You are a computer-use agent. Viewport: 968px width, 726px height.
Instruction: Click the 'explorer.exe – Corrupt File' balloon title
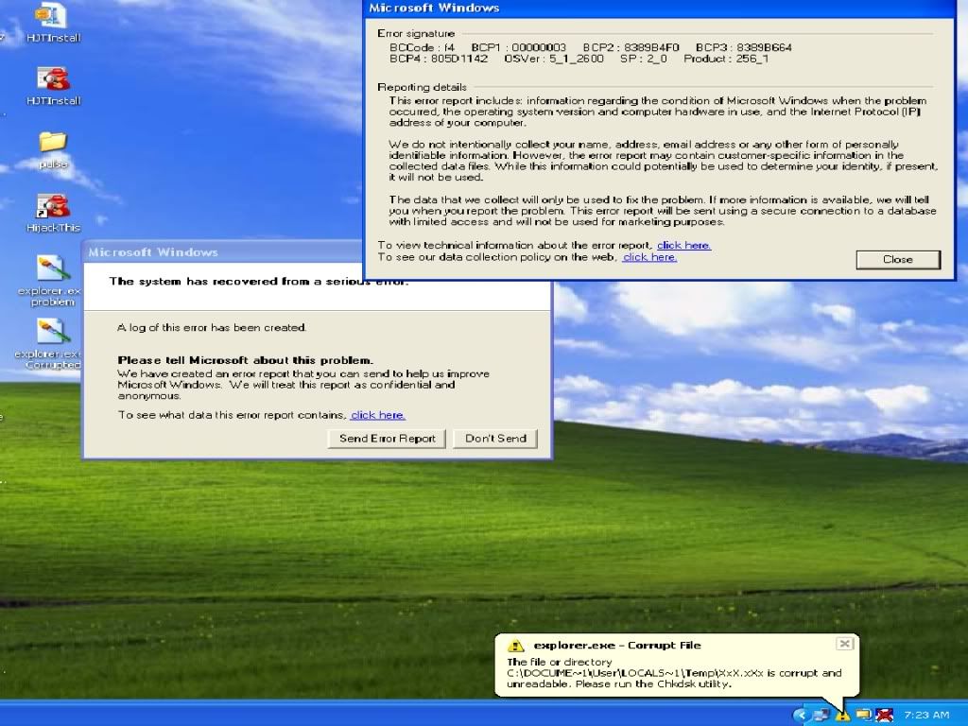(616, 645)
